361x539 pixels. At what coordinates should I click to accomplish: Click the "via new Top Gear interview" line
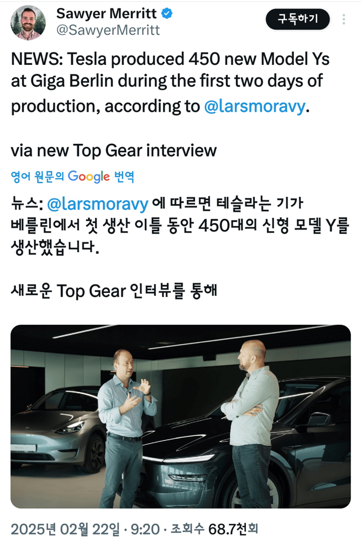(x=114, y=151)
